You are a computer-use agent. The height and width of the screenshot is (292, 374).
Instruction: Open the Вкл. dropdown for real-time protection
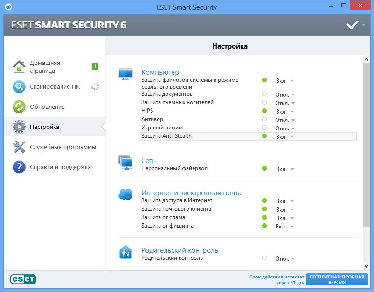click(285, 81)
